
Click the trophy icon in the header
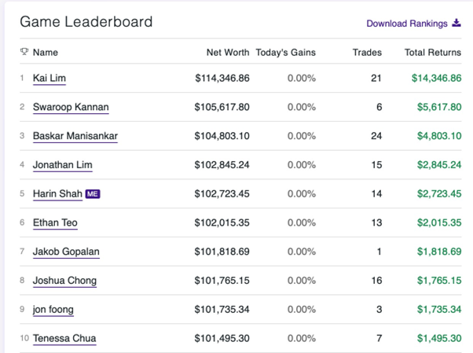(x=24, y=53)
